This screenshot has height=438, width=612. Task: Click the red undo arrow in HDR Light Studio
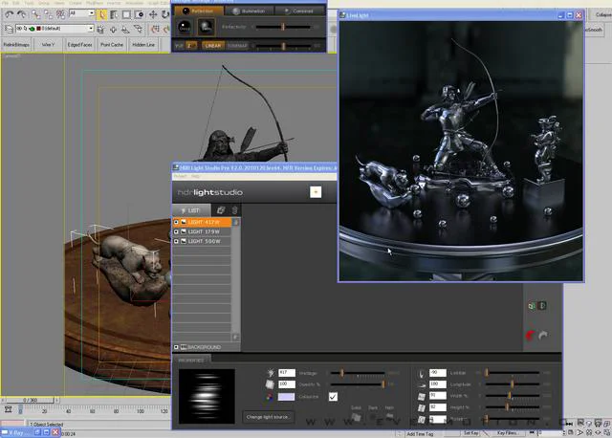[530, 336]
